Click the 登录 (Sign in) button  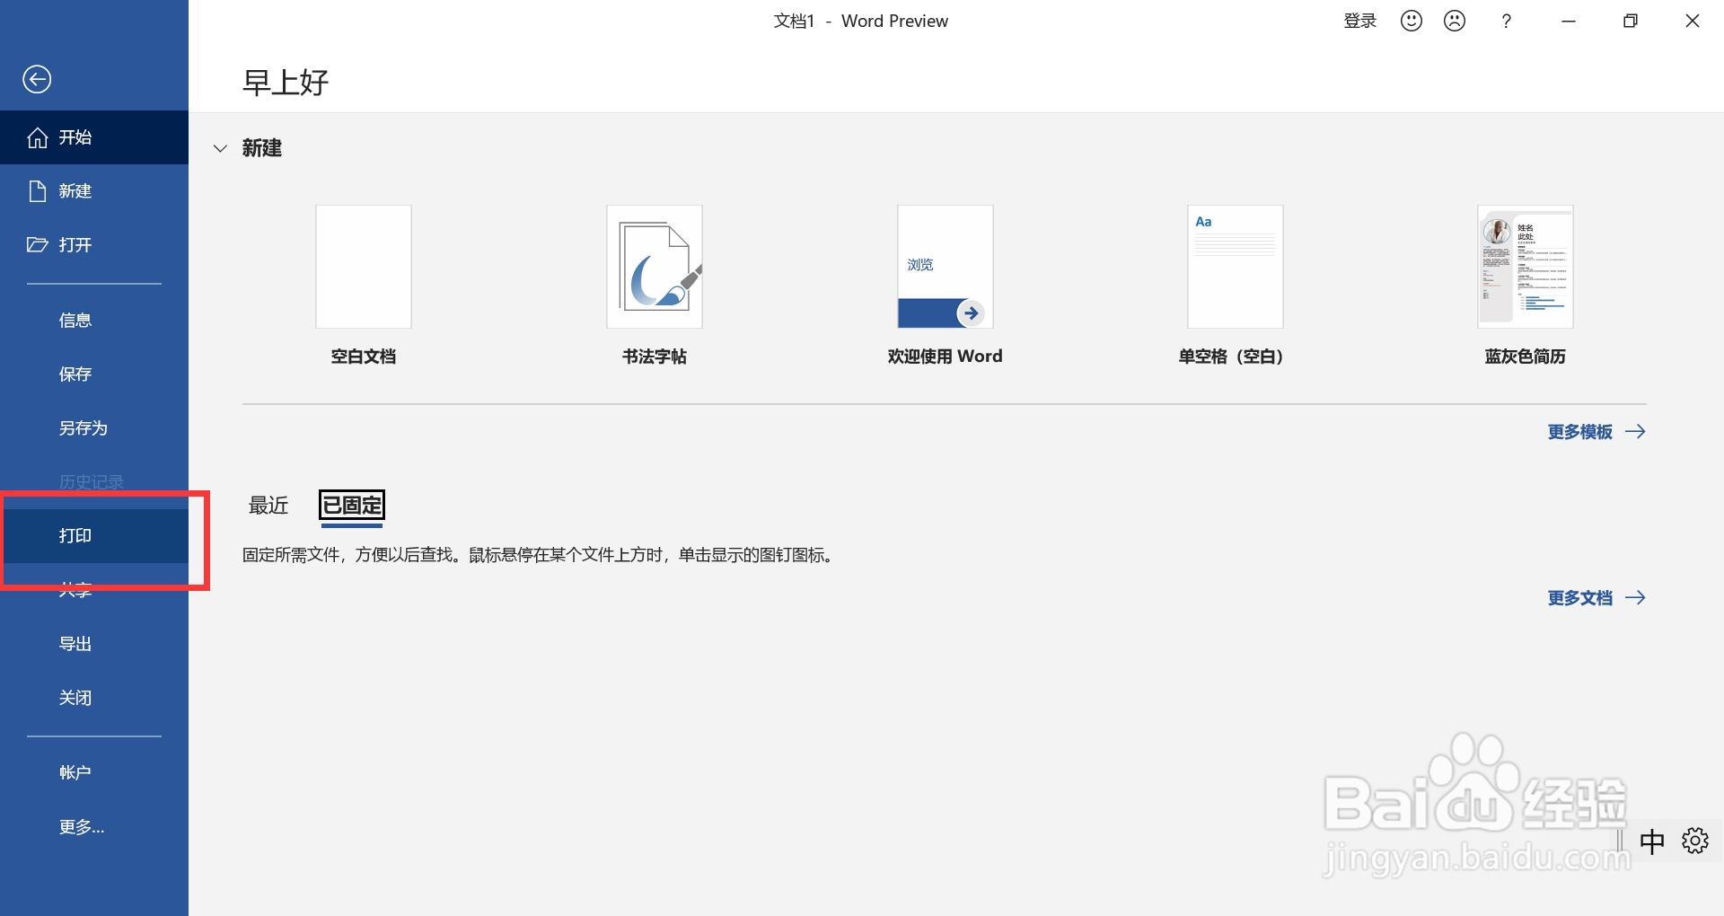[1359, 20]
